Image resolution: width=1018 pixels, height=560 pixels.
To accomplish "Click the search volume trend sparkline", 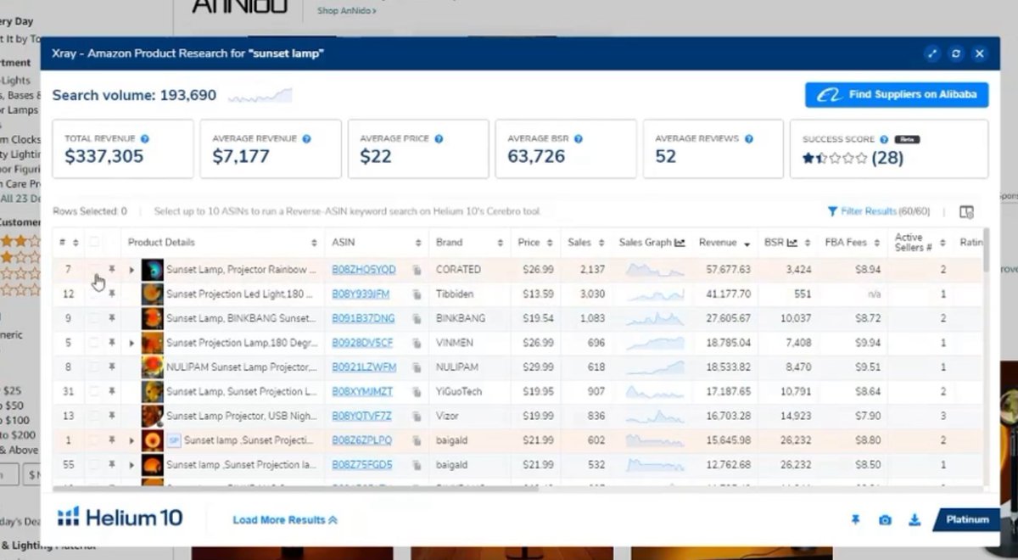I will pyautogui.click(x=260, y=95).
